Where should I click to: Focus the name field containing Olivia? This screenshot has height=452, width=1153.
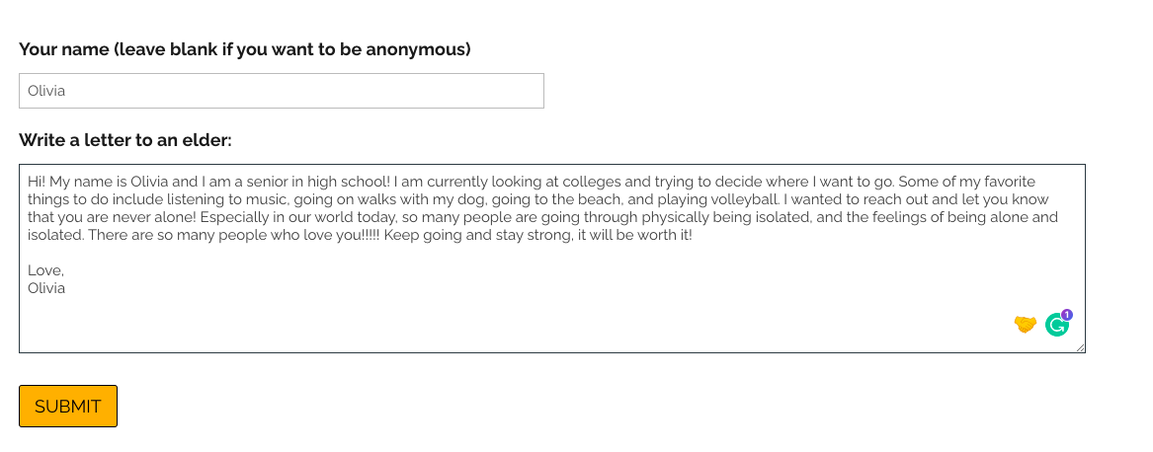pyautogui.click(x=281, y=91)
